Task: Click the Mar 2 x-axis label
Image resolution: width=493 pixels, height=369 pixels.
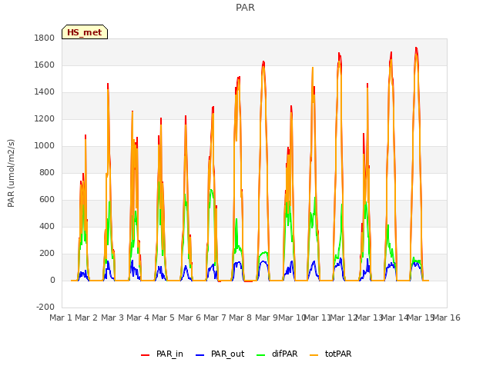Action: [86, 317]
